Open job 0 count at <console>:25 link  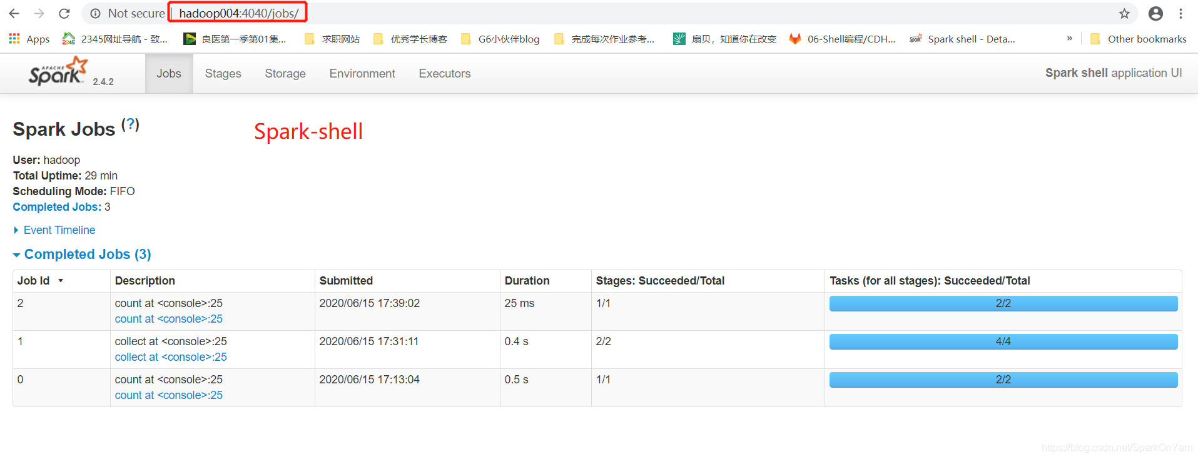pyautogui.click(x=169, y=395)
